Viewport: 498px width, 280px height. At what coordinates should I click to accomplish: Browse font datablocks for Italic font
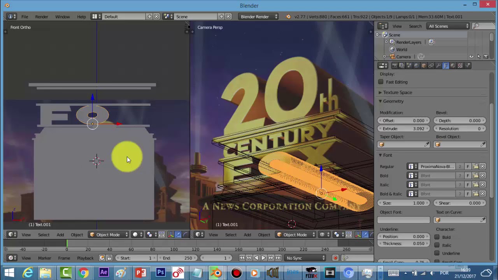412,185
